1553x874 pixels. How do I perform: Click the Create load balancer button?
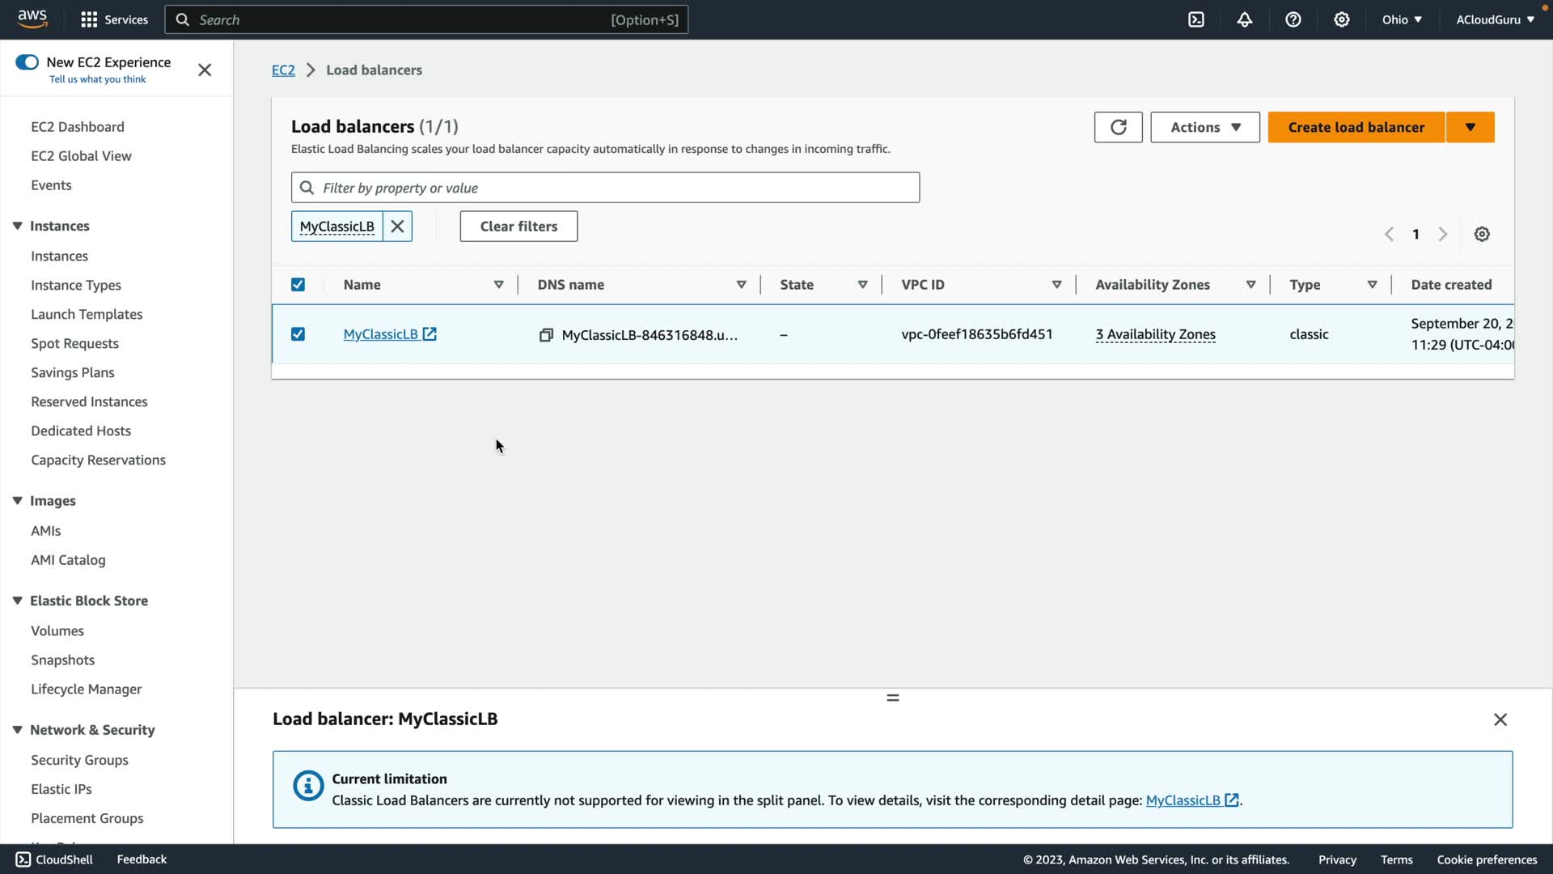pos(1356,127)
